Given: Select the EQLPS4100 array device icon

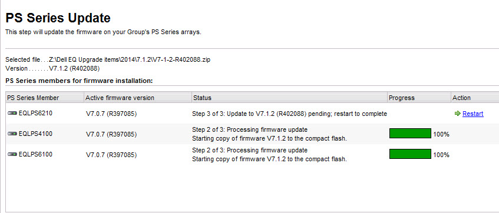Looking at the screenshot, I should pyautogui.click(x=12, y=134).
